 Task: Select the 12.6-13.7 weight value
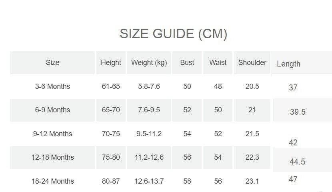[x=149, y=181]
